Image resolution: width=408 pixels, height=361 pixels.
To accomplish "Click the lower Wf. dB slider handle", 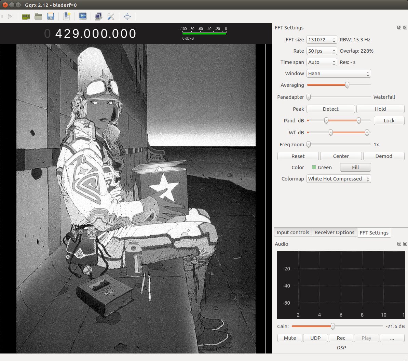I will (x=331, y=133).
